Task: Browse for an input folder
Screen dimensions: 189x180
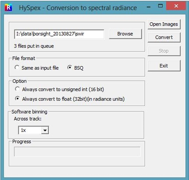Action: click(125, 34)
